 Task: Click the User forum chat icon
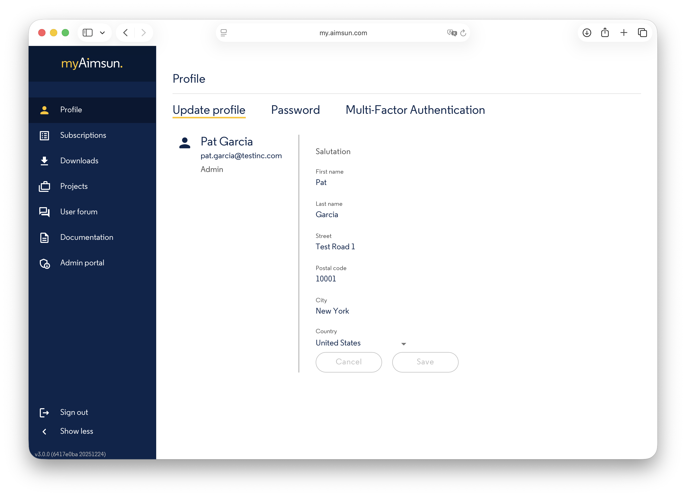point(44,212)
